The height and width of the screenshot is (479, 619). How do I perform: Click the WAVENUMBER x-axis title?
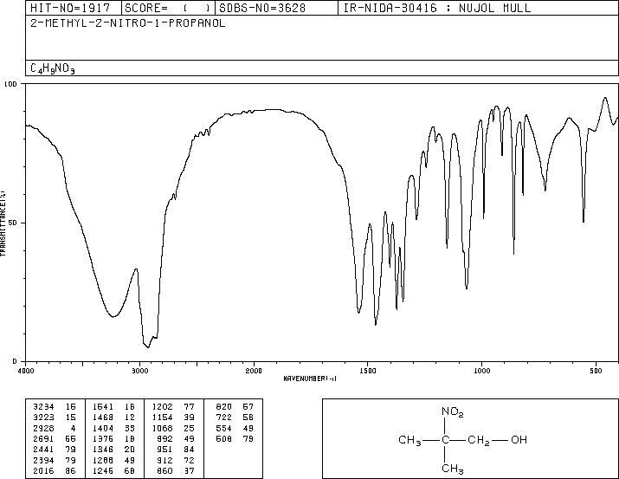pos(310,379)
